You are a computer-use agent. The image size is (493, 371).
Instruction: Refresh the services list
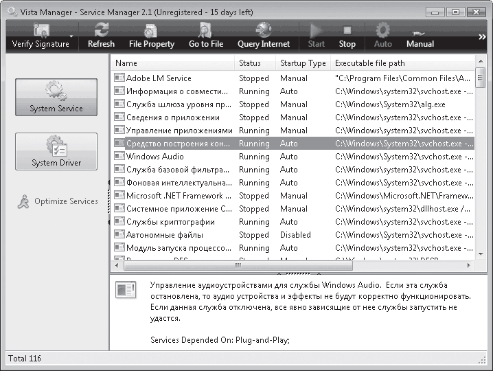click(x=101, y=35)
